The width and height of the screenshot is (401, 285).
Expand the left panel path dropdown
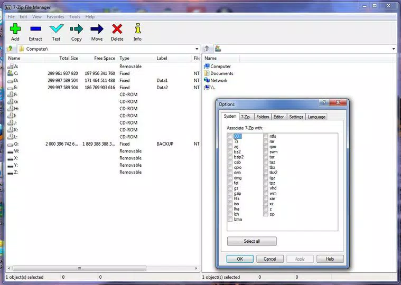(197, 49)
